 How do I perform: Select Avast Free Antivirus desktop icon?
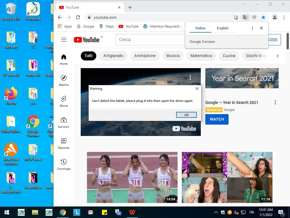[x=11, y=154]
